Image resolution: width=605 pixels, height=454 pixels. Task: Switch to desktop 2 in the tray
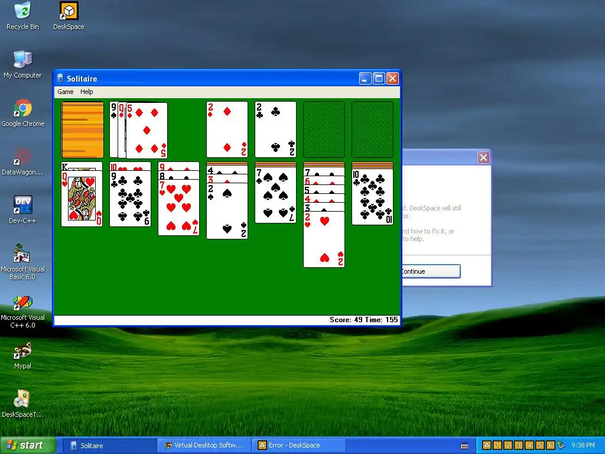click(x=508, y=445)
